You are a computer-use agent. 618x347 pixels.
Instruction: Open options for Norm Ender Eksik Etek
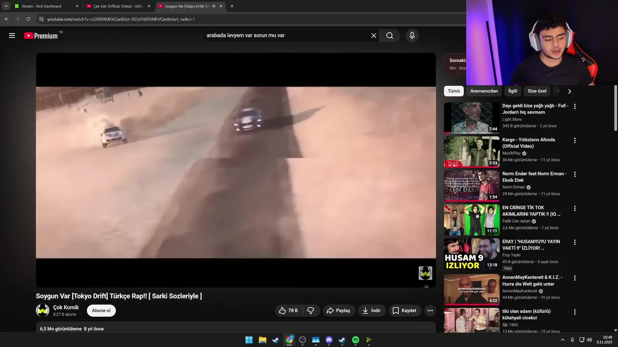575,174
